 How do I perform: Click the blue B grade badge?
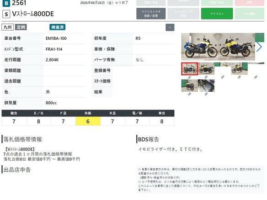pos(6,3)
